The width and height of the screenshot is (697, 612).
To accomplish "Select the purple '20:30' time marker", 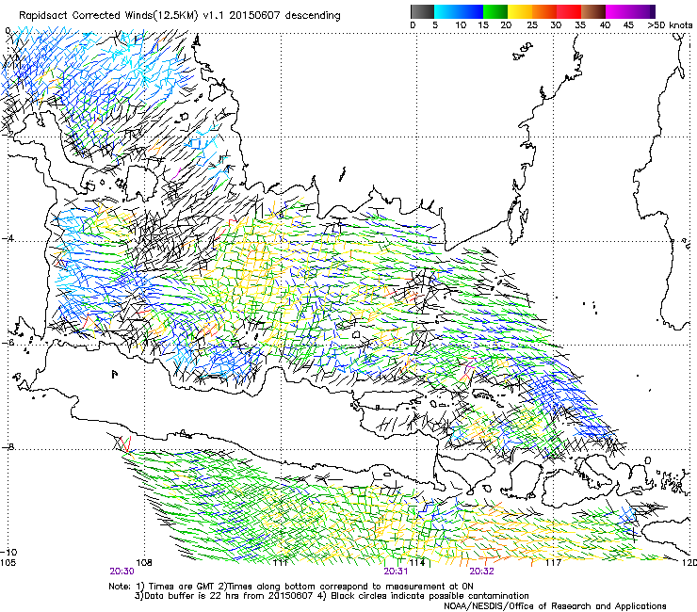I will (122, 572).
